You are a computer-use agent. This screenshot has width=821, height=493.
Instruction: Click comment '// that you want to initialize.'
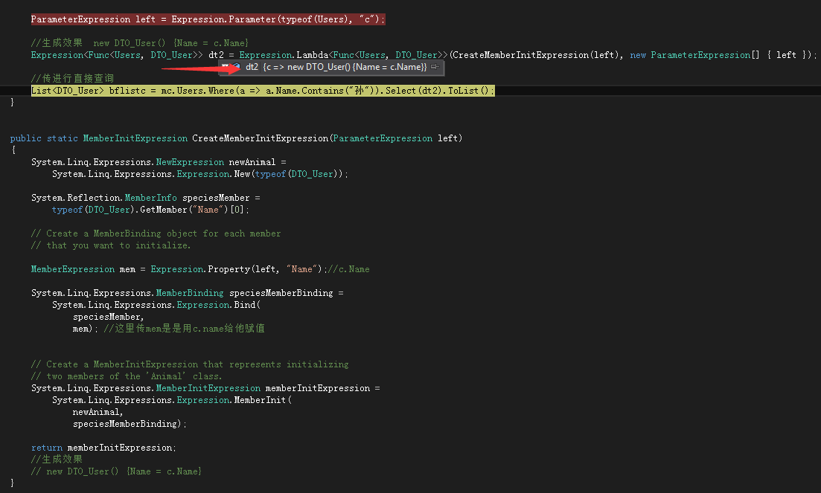tap(111, 245)
